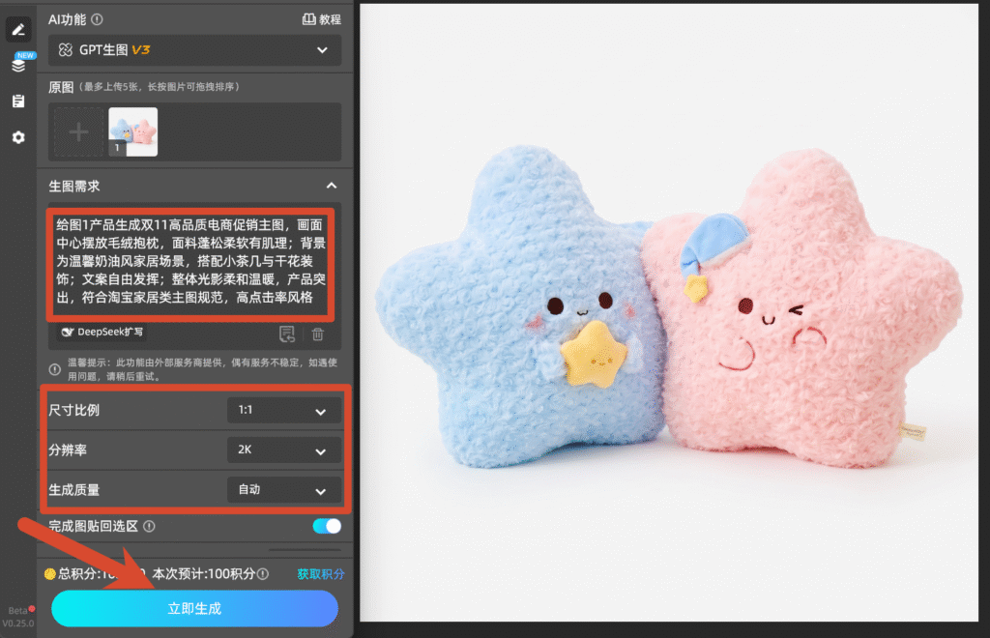The image size is (990, 638).
Task: Click the DeepSeek扩写 button
Action: (102, 332)
